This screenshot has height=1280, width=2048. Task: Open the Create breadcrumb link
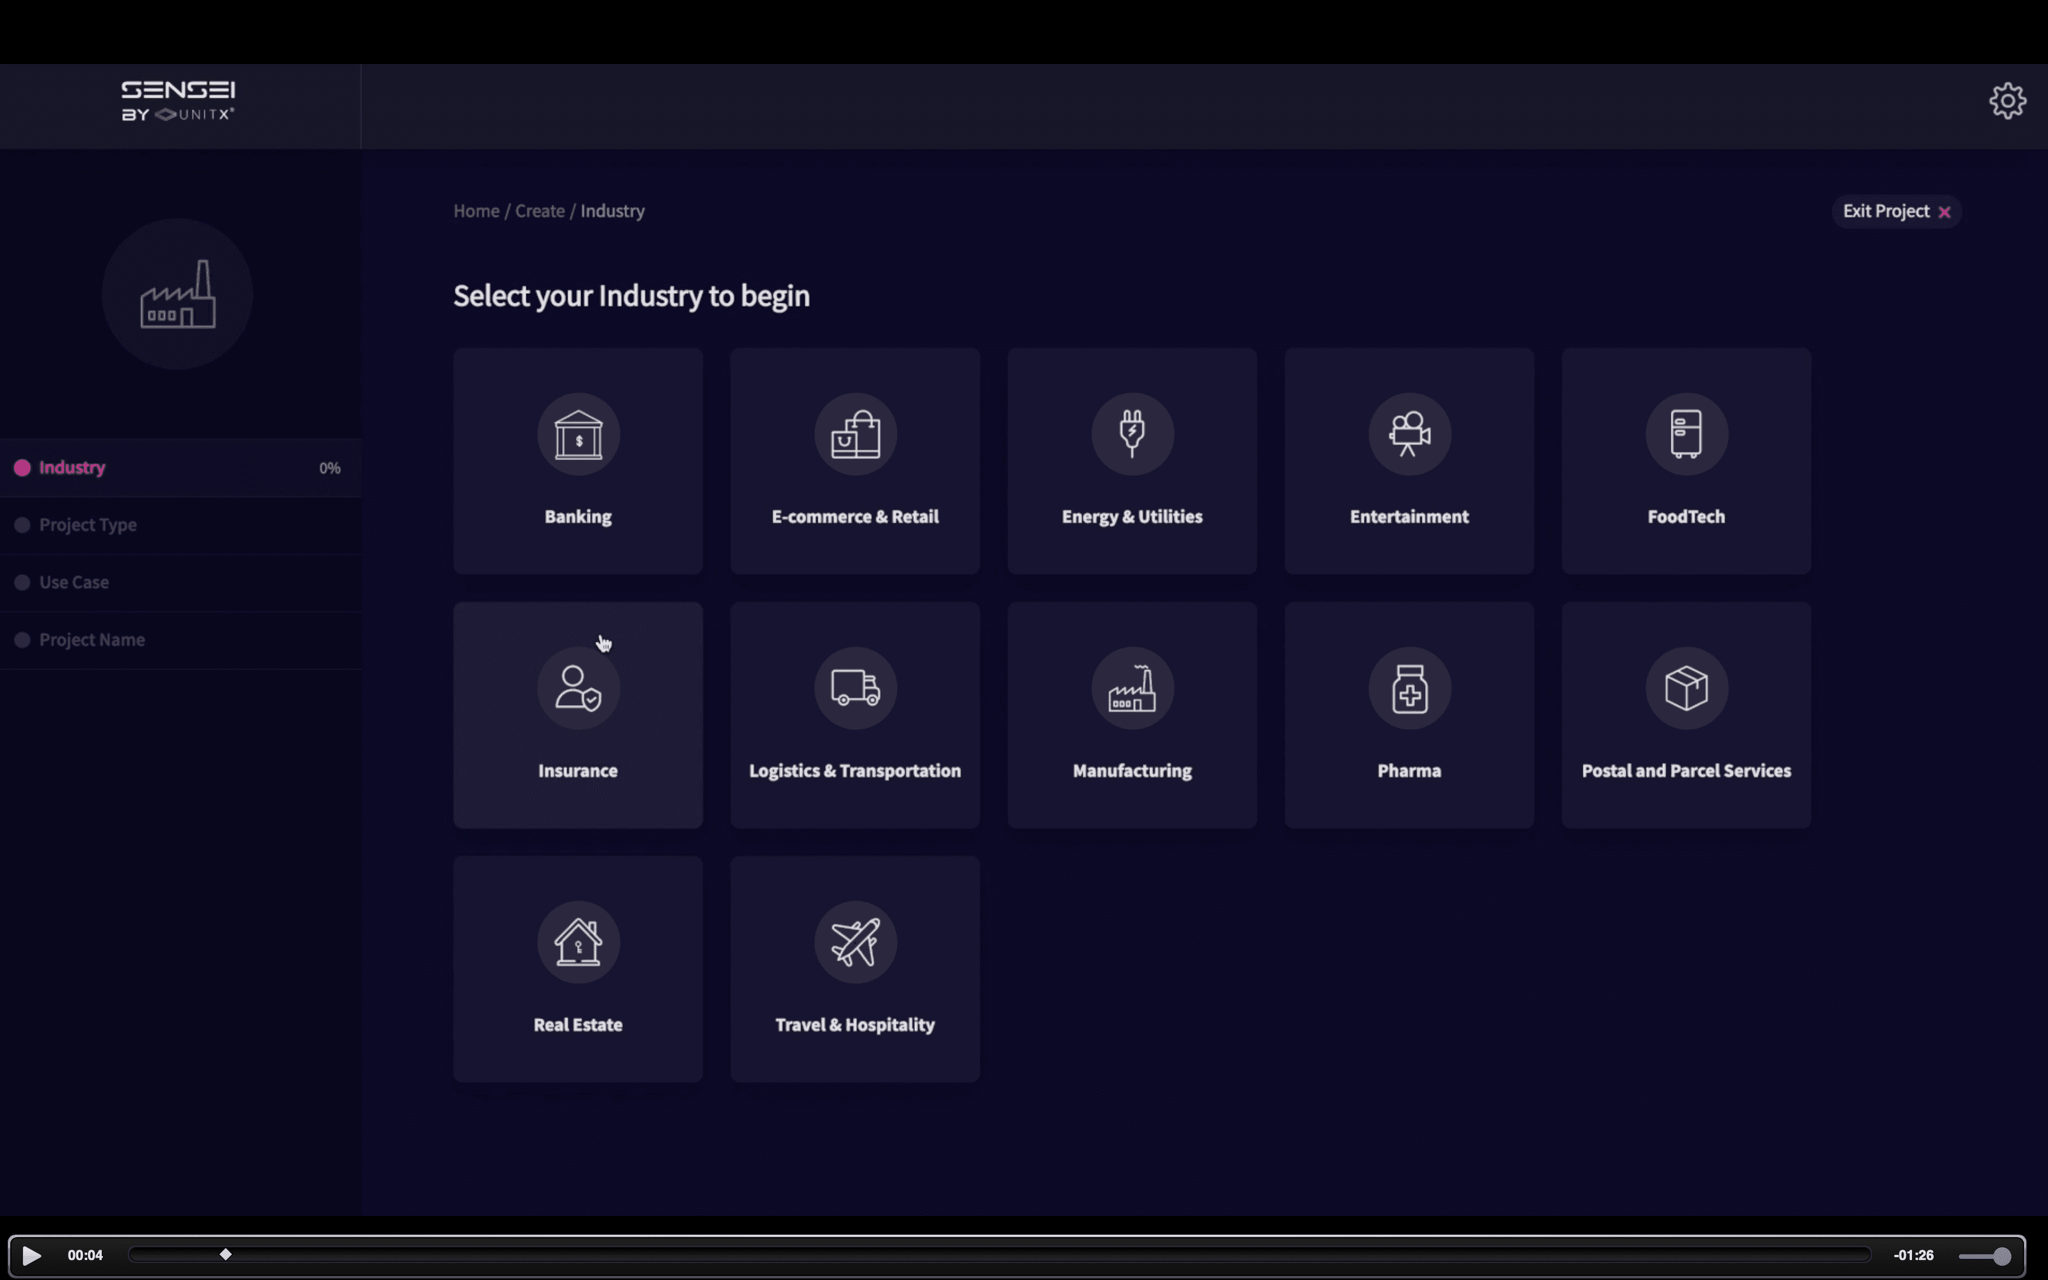pos(539,211)
